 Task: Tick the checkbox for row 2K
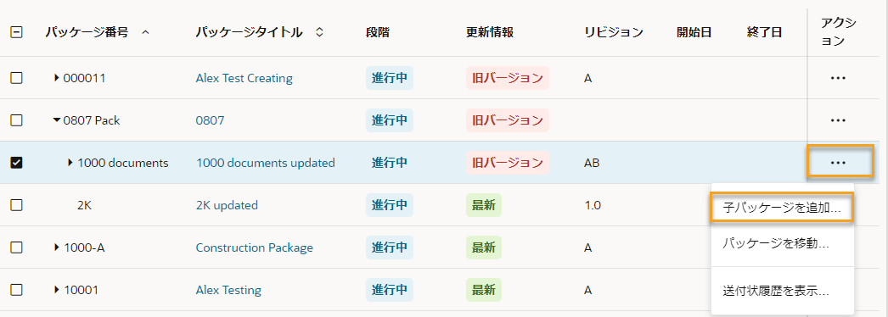coord(17,205)
